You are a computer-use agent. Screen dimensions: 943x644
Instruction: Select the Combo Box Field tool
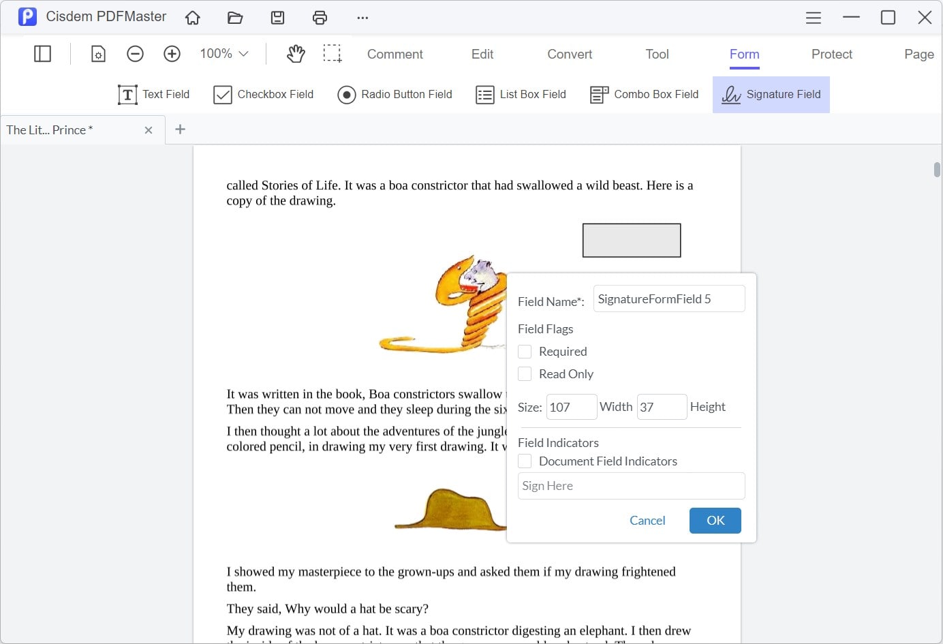[x=643, y=95]
